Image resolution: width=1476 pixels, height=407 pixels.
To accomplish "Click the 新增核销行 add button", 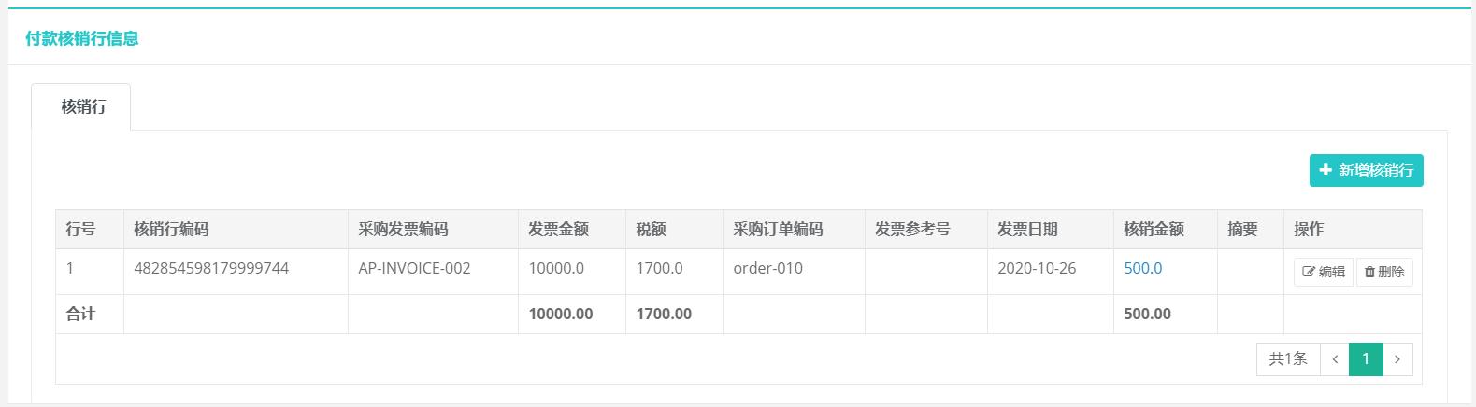I will (x=1366, y=170).
